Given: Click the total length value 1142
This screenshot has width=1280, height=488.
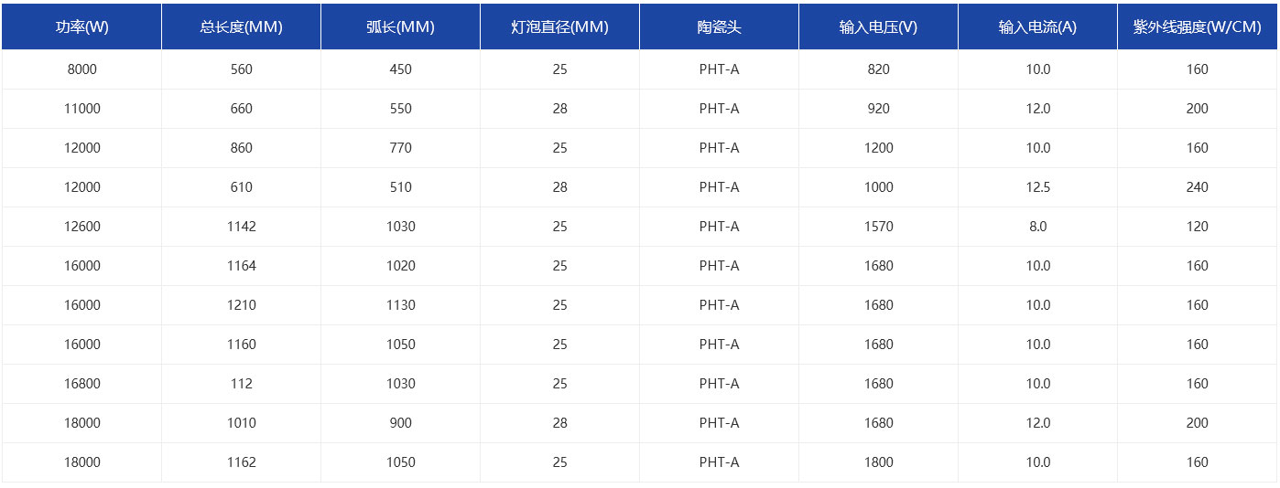Looking at the screenshot, I should (x=241, y=227).
